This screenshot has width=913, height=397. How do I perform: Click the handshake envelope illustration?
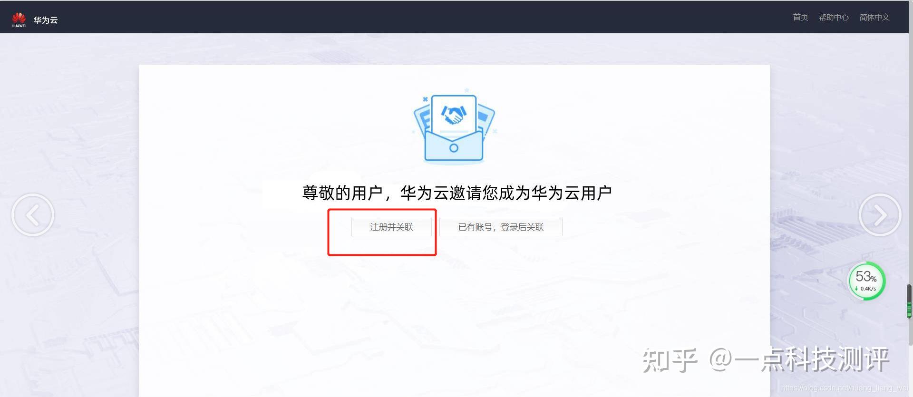(x=454, y=126)
